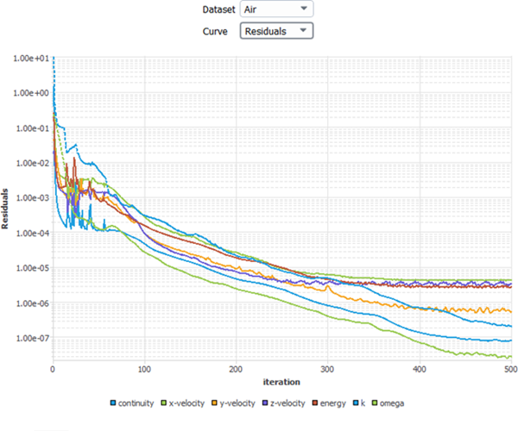Click the continuity legend color swatch
518x431 pixels.
pyautogui.click(x=113, y=403)
